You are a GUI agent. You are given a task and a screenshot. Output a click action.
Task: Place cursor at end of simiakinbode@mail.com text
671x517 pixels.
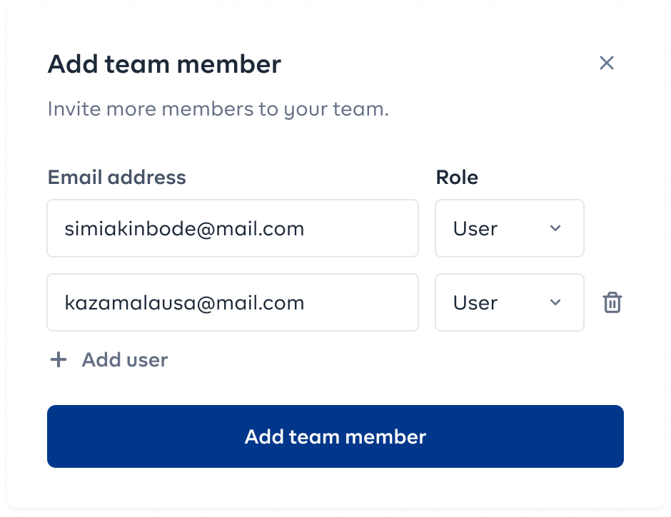[305, 229]
